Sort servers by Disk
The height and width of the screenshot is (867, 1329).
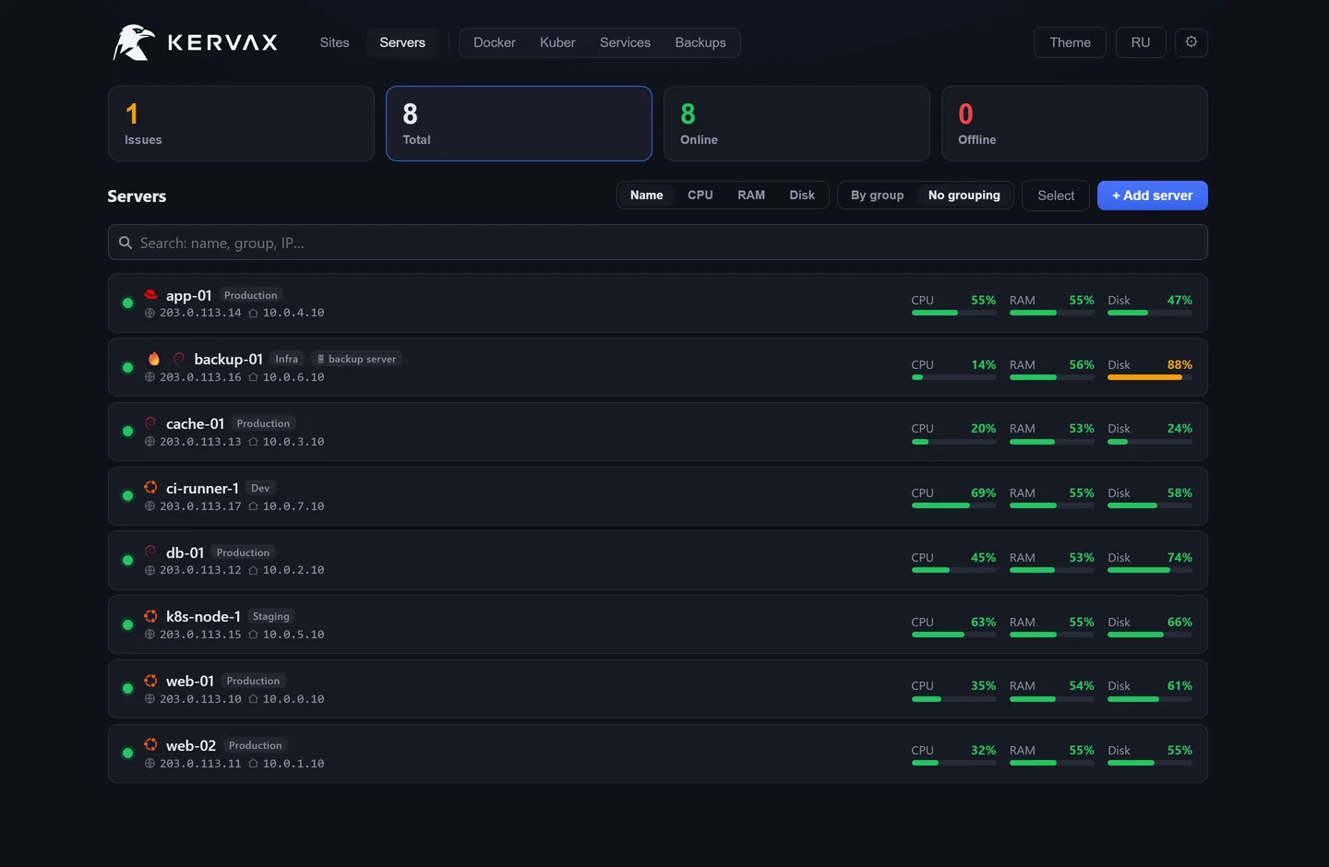(x=802, y=196)
